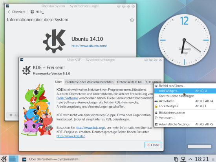Click the Close button in Über KDE
This screenshot has height=162, width=216.
click(153, 145)
